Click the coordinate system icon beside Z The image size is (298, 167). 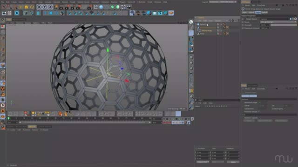[x=56, y=7]
